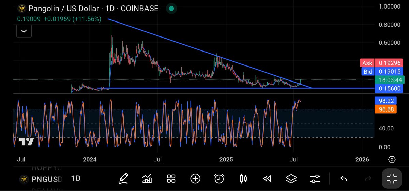Exit fullscreen with corner brackets button

[x=392, y=178]
